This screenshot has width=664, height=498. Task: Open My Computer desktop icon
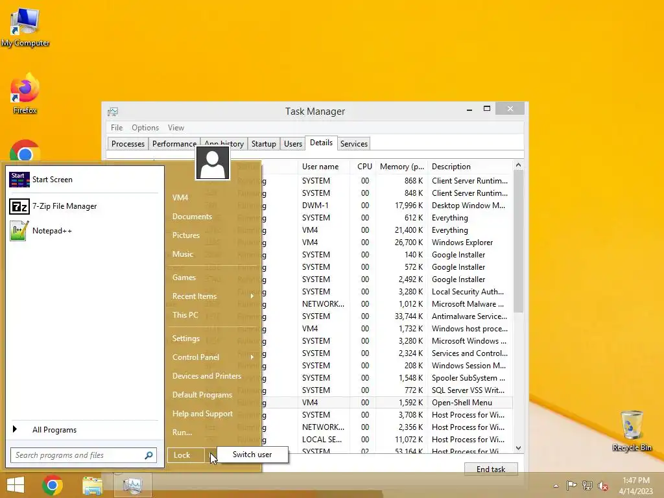coord(25,27)
